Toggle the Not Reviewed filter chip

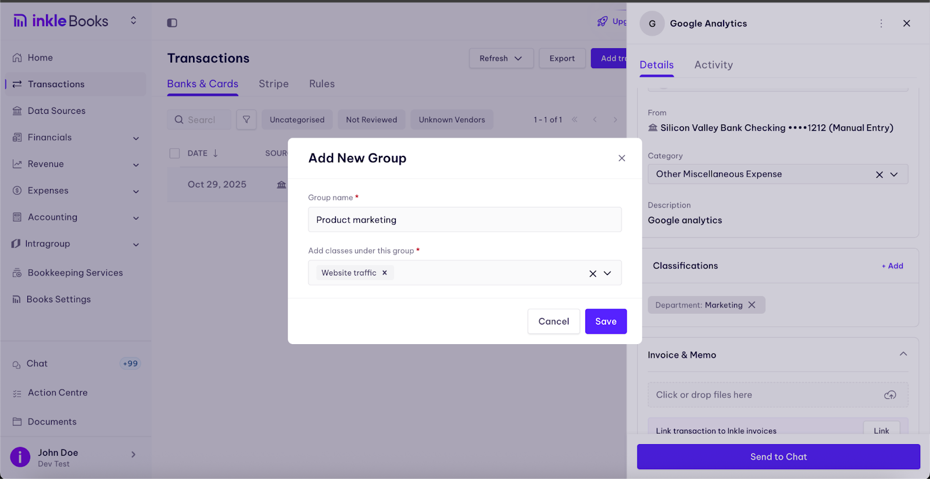(x=371, y=120)
